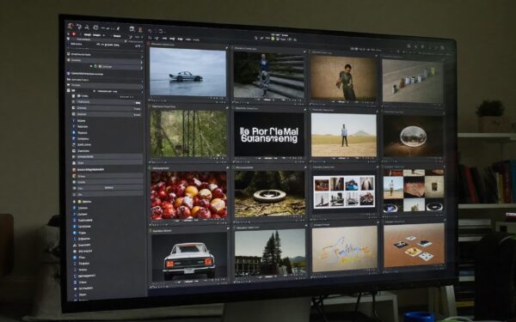Click the red circular button in top toolbar

pyautogui.click(x=74, y=33)
